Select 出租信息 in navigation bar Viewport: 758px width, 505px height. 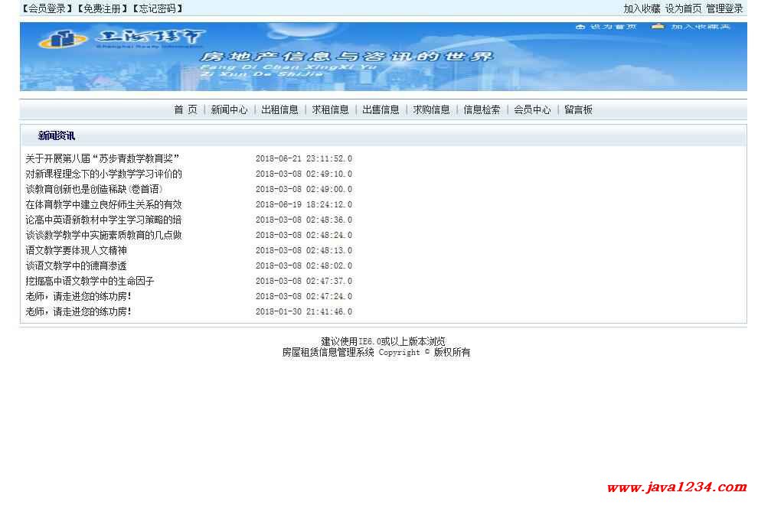(279, 109)
